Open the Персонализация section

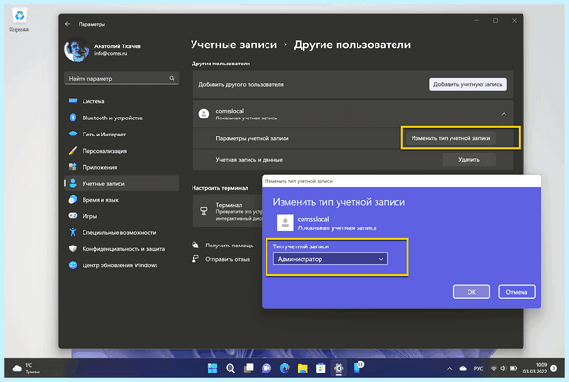tap(122, 151)
